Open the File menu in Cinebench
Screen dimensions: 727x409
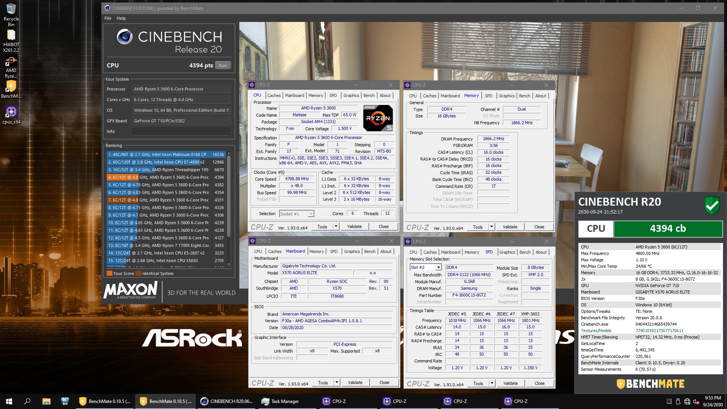tap(108, 18)
